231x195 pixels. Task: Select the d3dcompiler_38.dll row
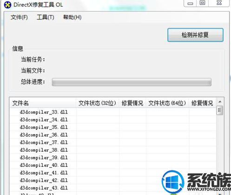(113, 150)
